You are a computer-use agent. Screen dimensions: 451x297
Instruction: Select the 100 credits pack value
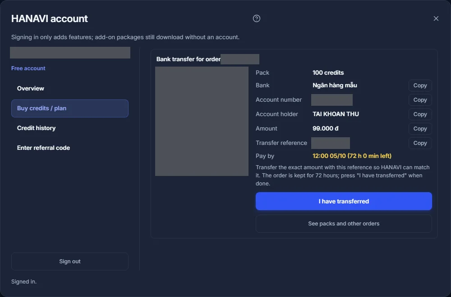pos(328,72)
